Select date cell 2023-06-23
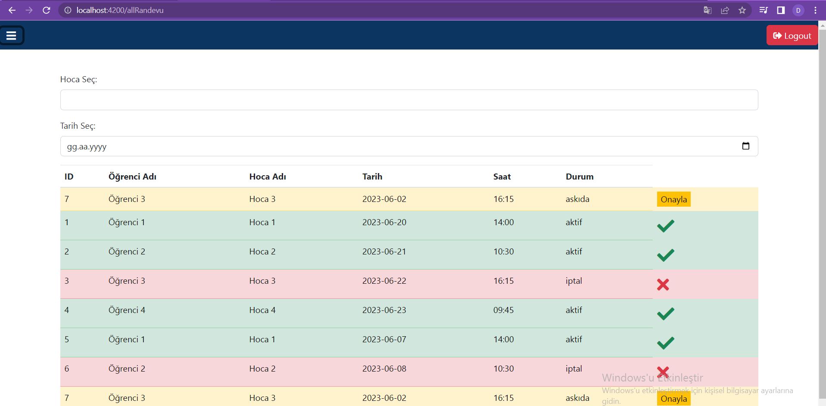 (x=384, y=310)
